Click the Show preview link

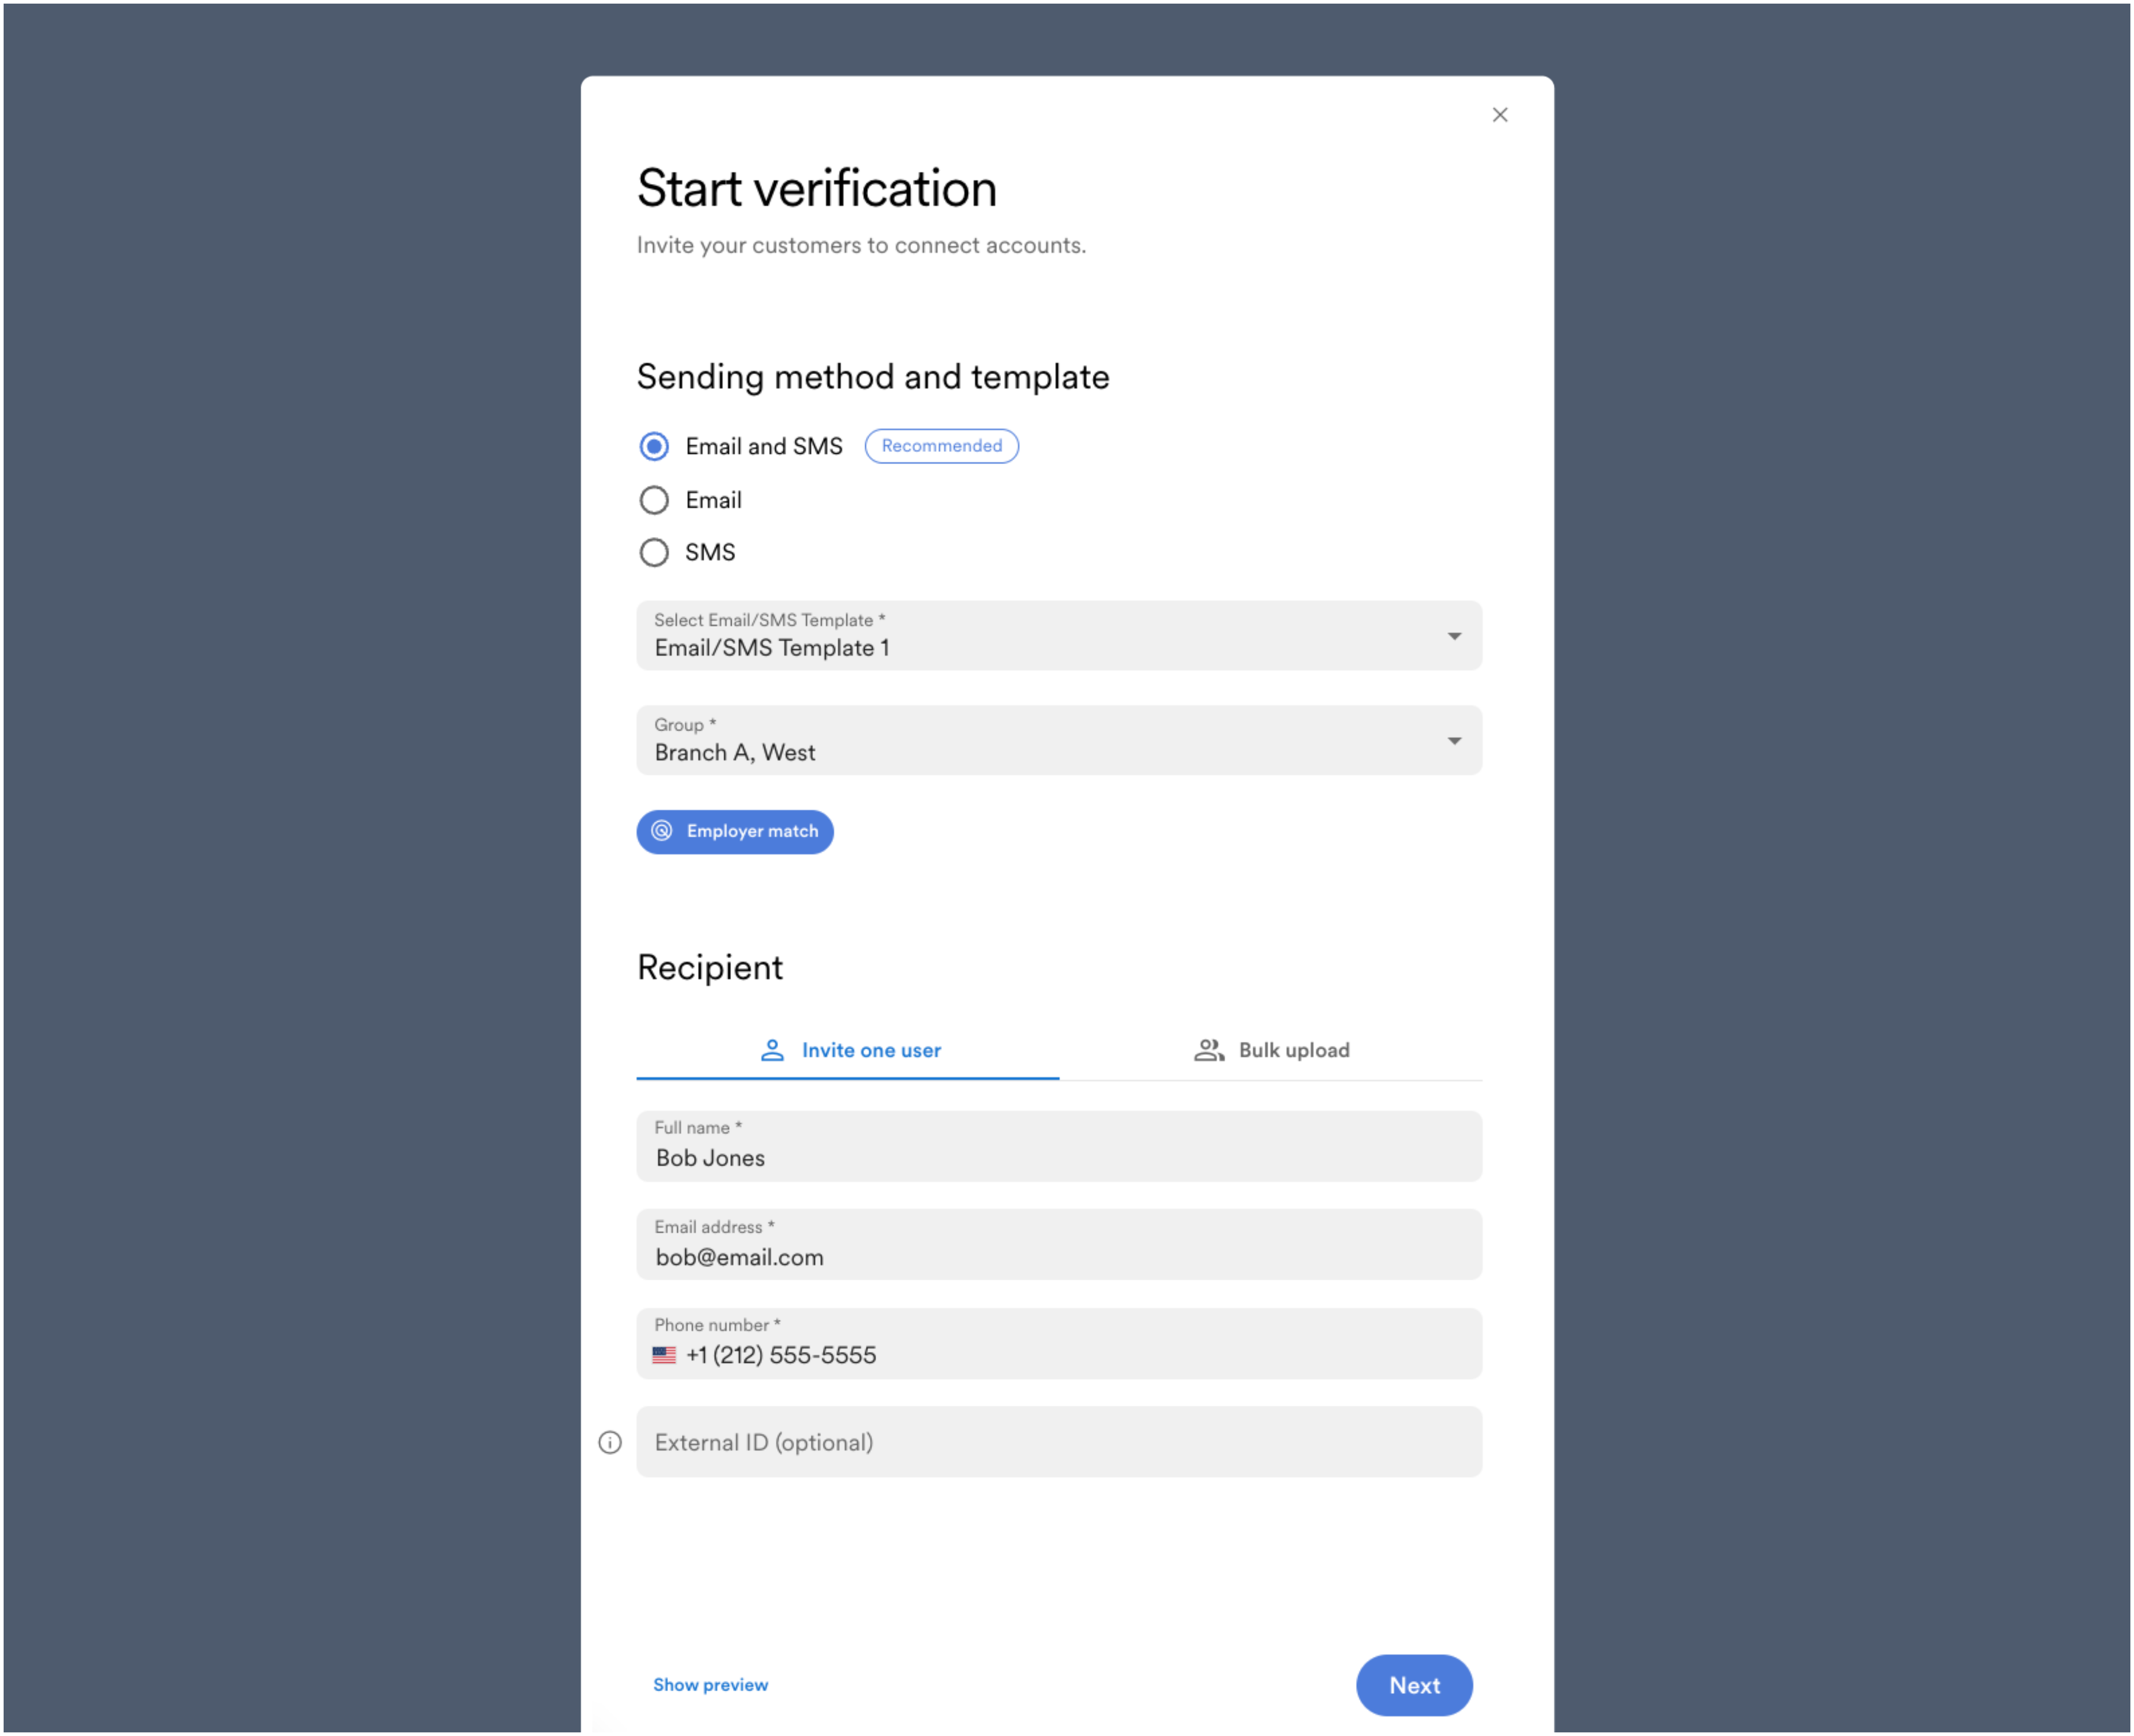[710, 1685]
